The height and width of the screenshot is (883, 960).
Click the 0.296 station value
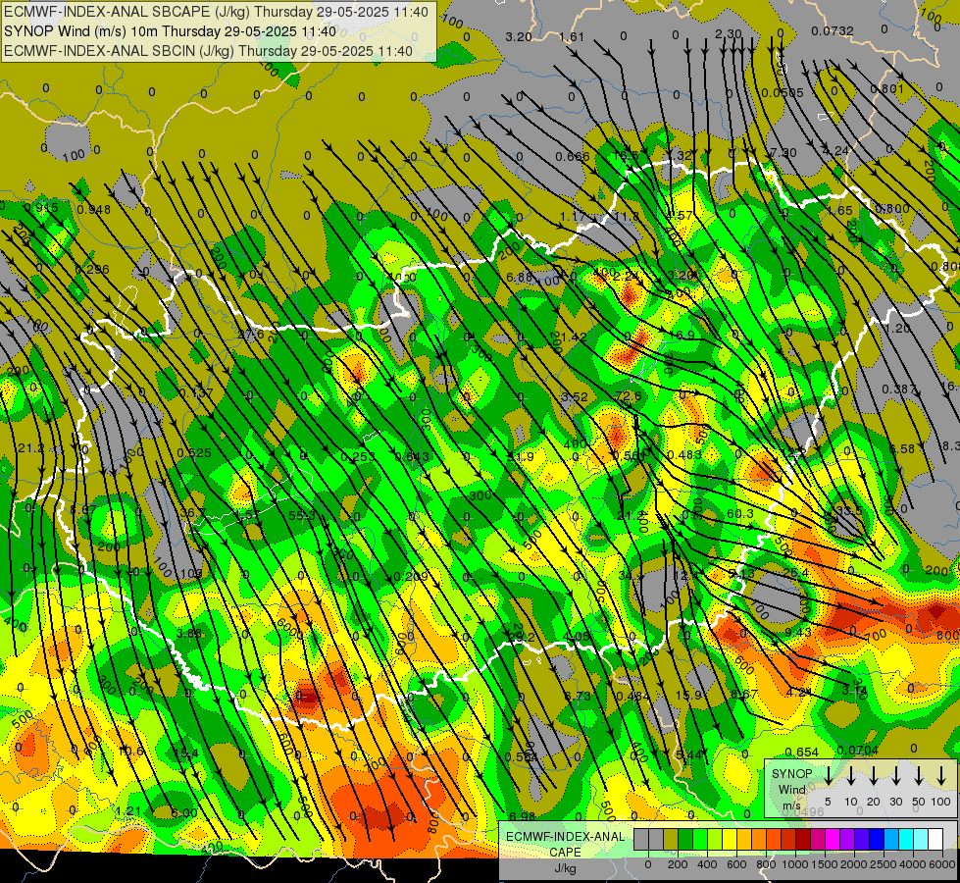92,270
